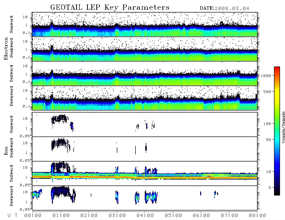The image size is (285, 220).
Task: Click the 10 tick of Electron Tailward panel
Action: pos(25,66)
